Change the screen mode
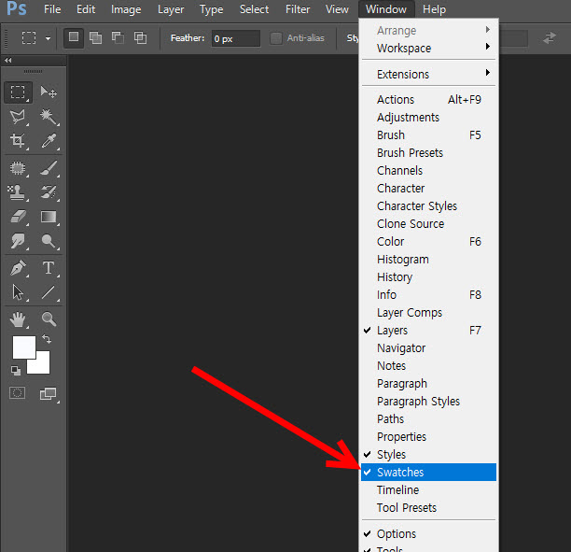This screenshot has width=571, height=552. [x=49, y=394]
